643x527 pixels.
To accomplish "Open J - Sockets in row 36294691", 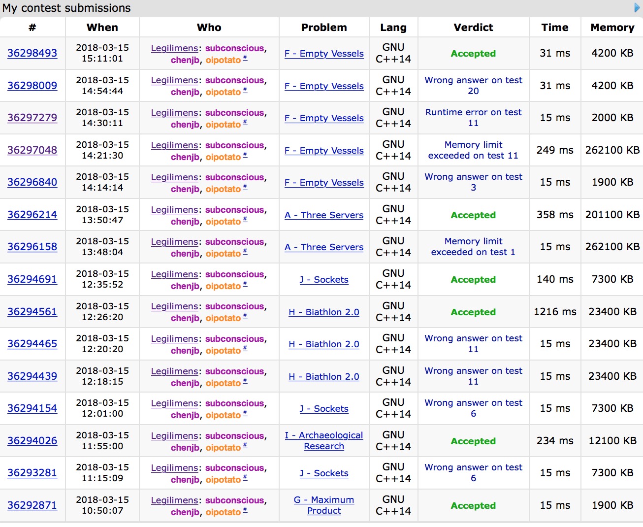I will tap(324, 280).
